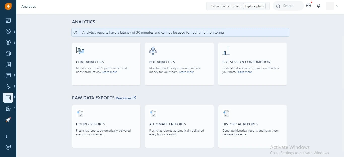Open the Resources external link
The image size is (344, 157).
[126, 98]
